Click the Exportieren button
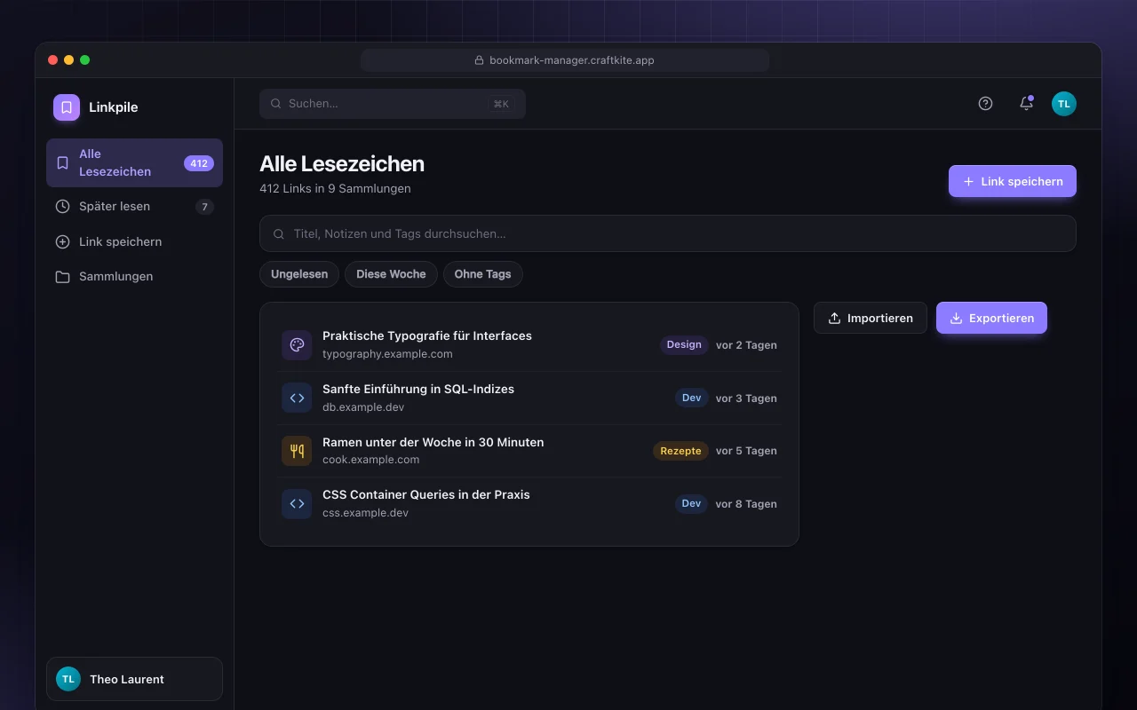Viewport: 1137px width, 710px height. coord(991,318)
